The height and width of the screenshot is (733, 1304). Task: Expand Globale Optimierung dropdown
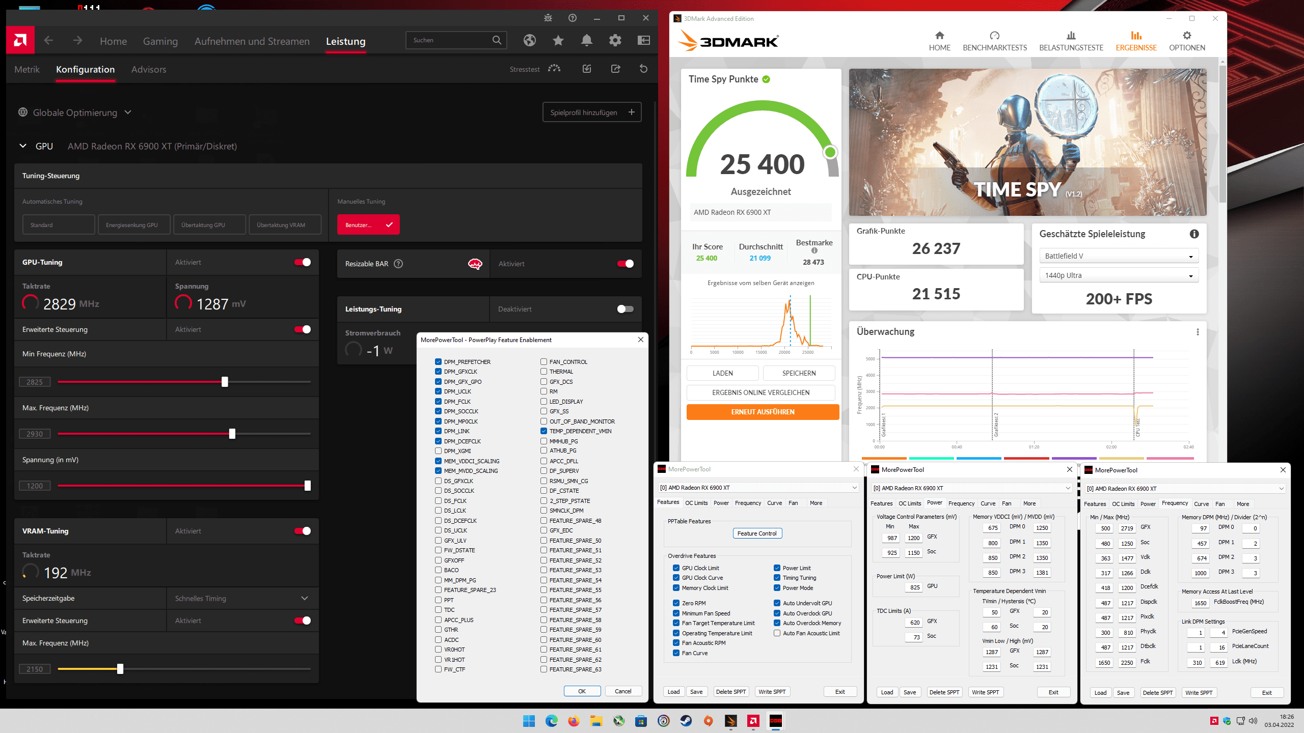pyautogui.click(x=75, y=112)
